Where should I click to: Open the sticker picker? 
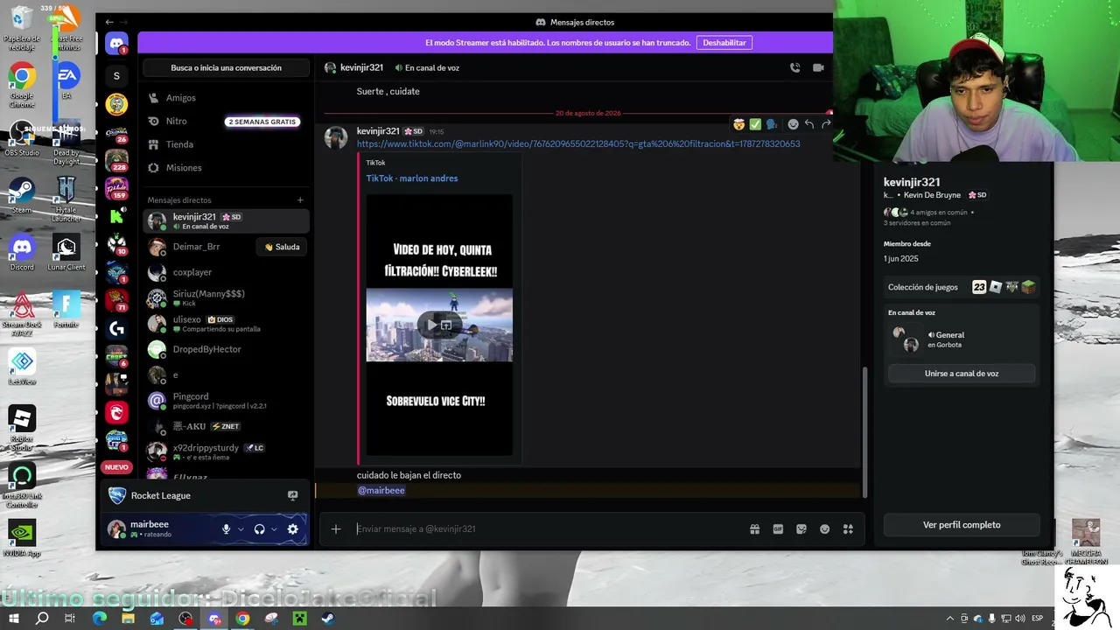pos(801,528)
